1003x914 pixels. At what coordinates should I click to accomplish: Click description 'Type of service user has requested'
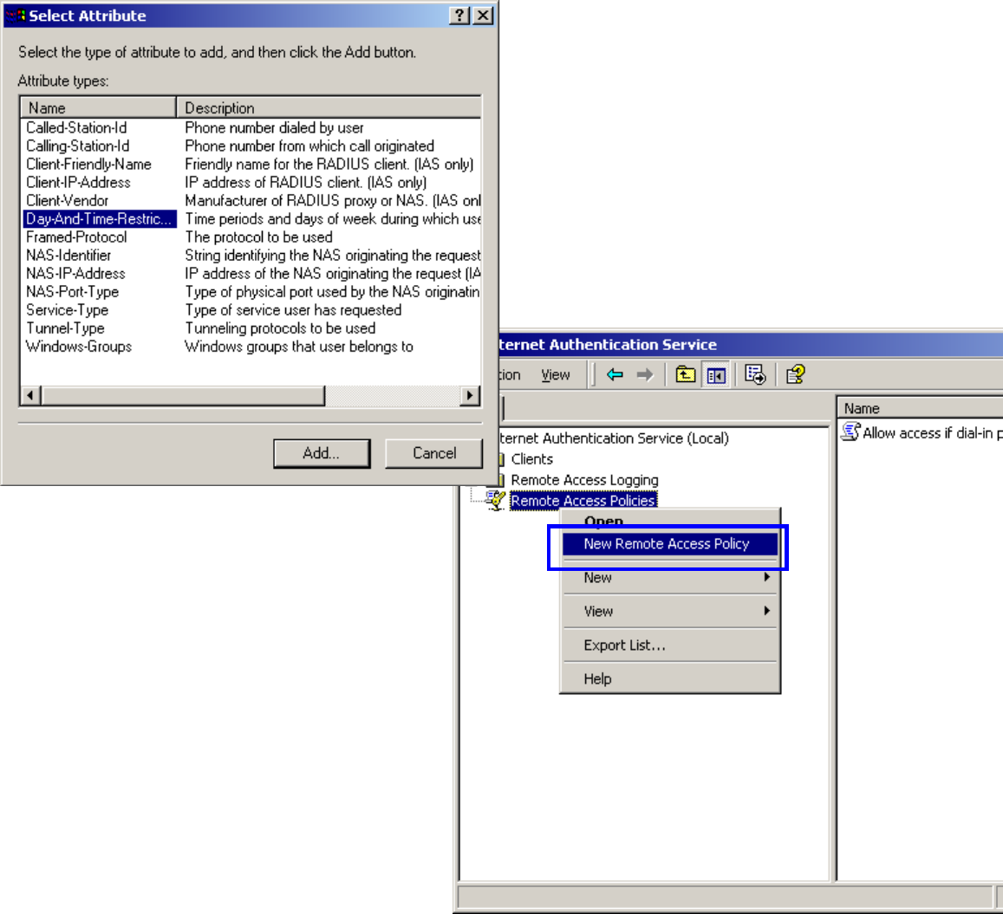(x=293, y=310)
